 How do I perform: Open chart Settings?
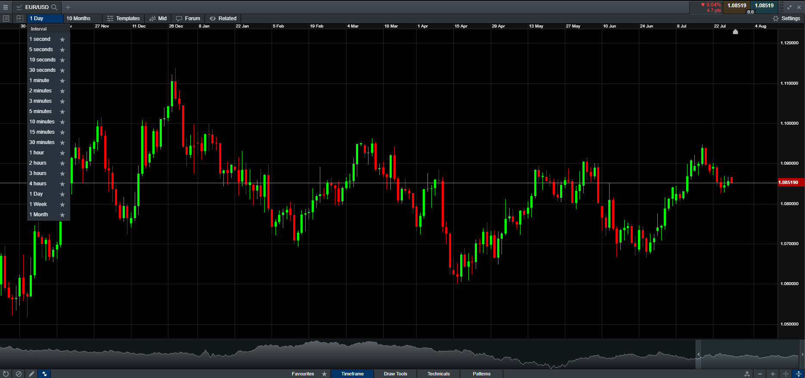(786, 18)
